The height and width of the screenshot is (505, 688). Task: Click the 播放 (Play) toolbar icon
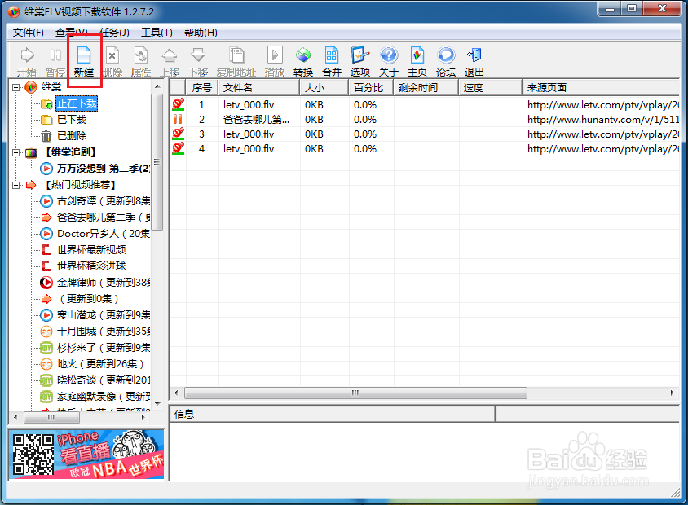275,61
